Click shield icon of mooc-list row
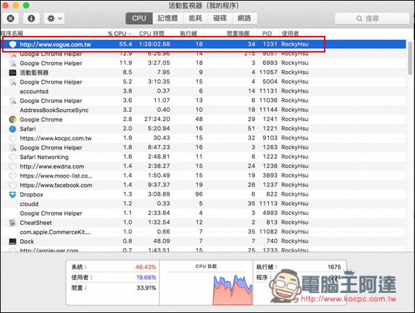This screenshot has width=415, height=313. (12, 176)
